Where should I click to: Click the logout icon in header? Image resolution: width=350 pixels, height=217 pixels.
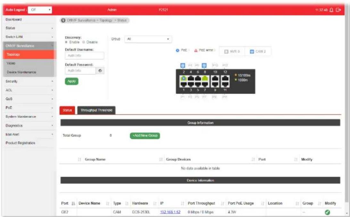[338, 10]
